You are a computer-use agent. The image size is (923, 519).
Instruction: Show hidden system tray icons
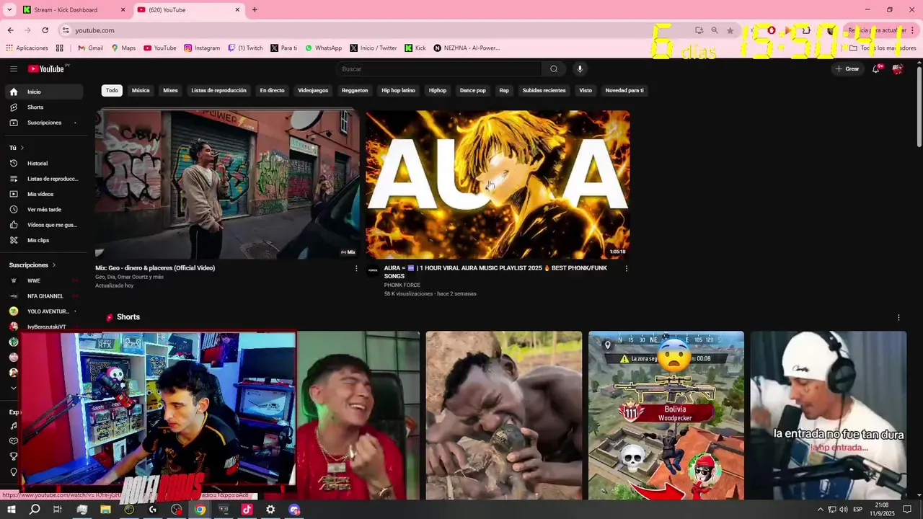click(820, 510)
